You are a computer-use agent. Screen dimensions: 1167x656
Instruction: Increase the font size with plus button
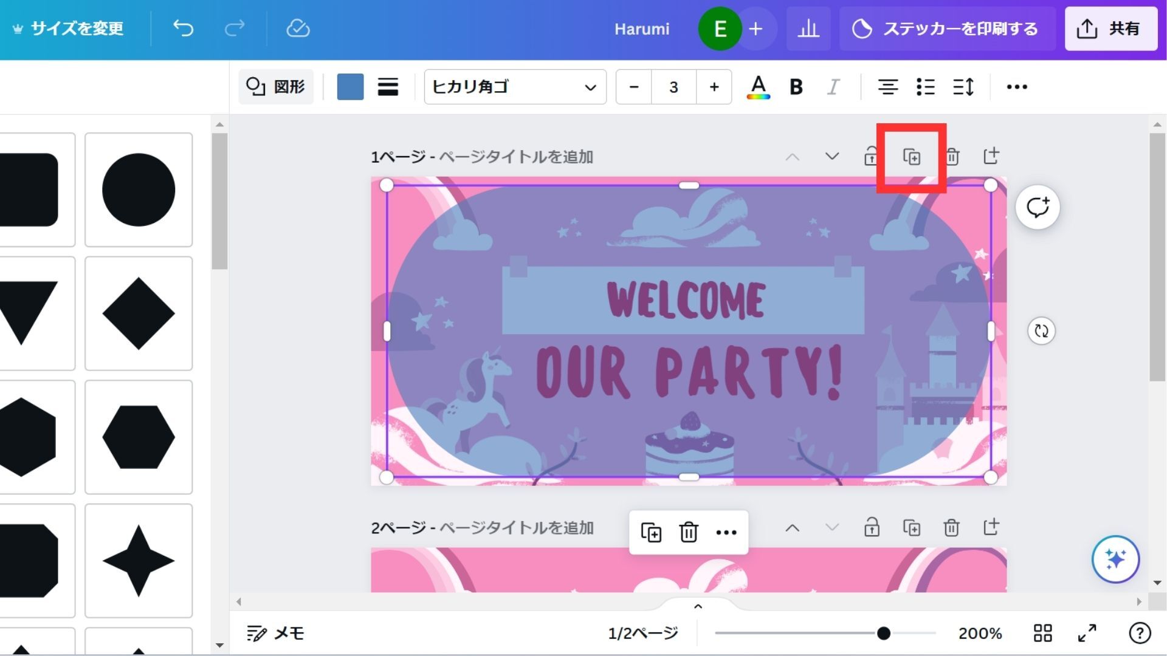714,87
